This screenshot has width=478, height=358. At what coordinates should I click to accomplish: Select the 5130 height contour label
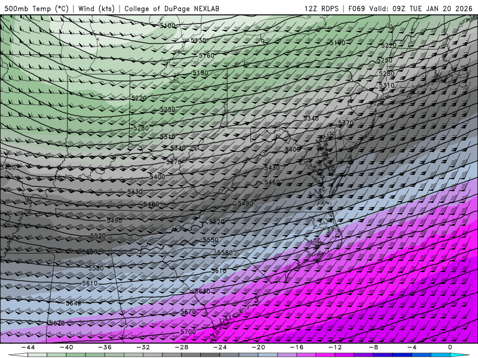click(198, 40)
